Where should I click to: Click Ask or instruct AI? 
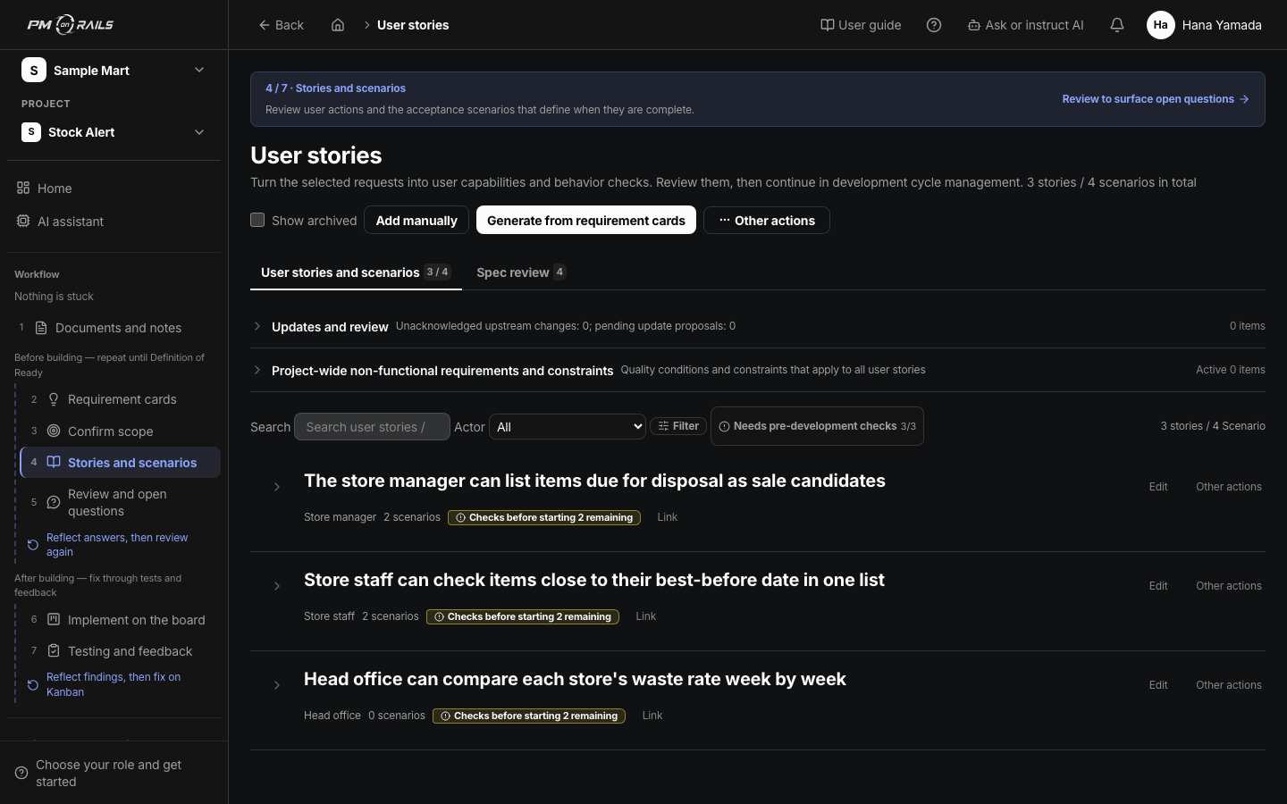[1026, 25]
